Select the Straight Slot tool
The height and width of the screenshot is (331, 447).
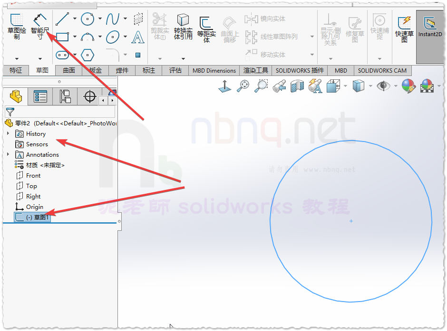(x=62, y=55)
